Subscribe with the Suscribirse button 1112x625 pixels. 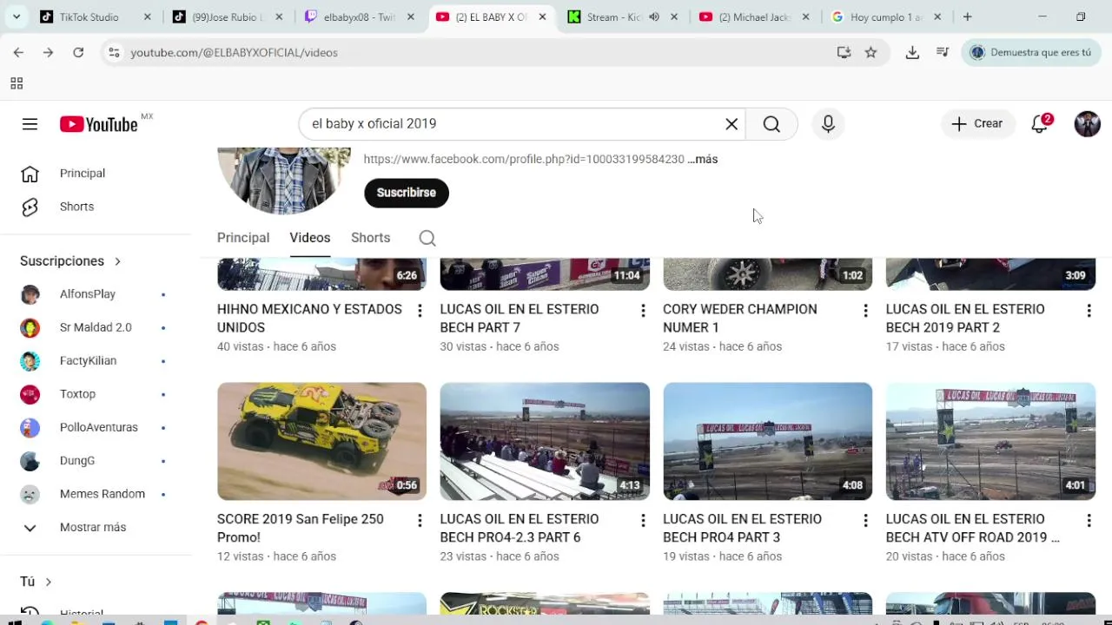pyautogui.click(x=407, y=193)
